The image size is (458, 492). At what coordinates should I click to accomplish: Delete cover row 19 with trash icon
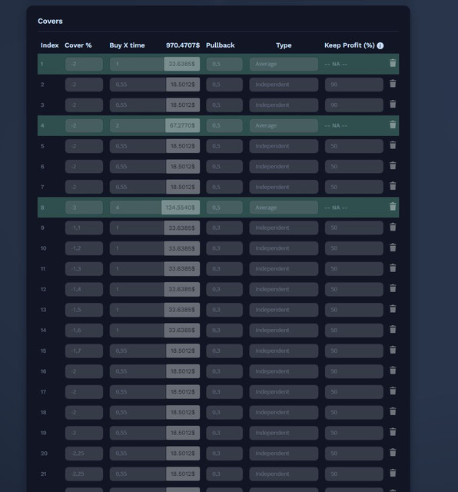click(393, 432)
